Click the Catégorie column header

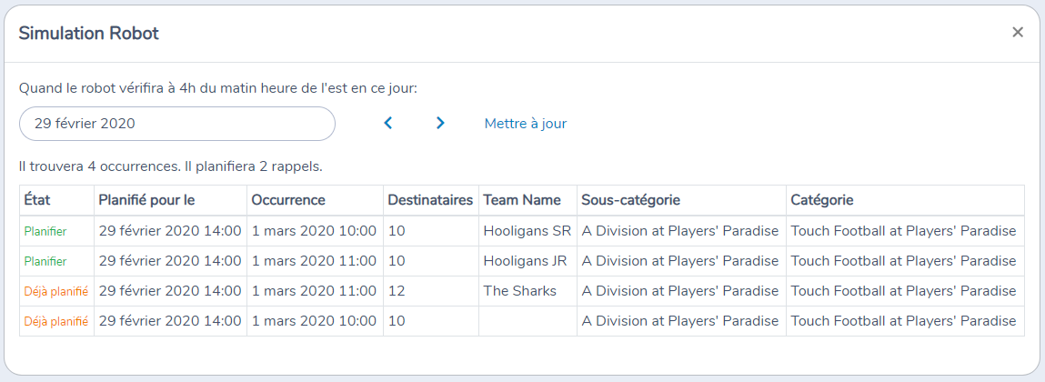click(x=822, y=200)
